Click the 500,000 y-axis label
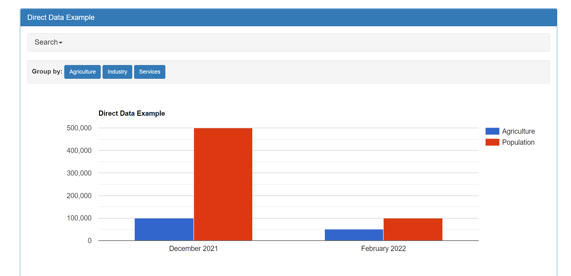 pos(79,128)
